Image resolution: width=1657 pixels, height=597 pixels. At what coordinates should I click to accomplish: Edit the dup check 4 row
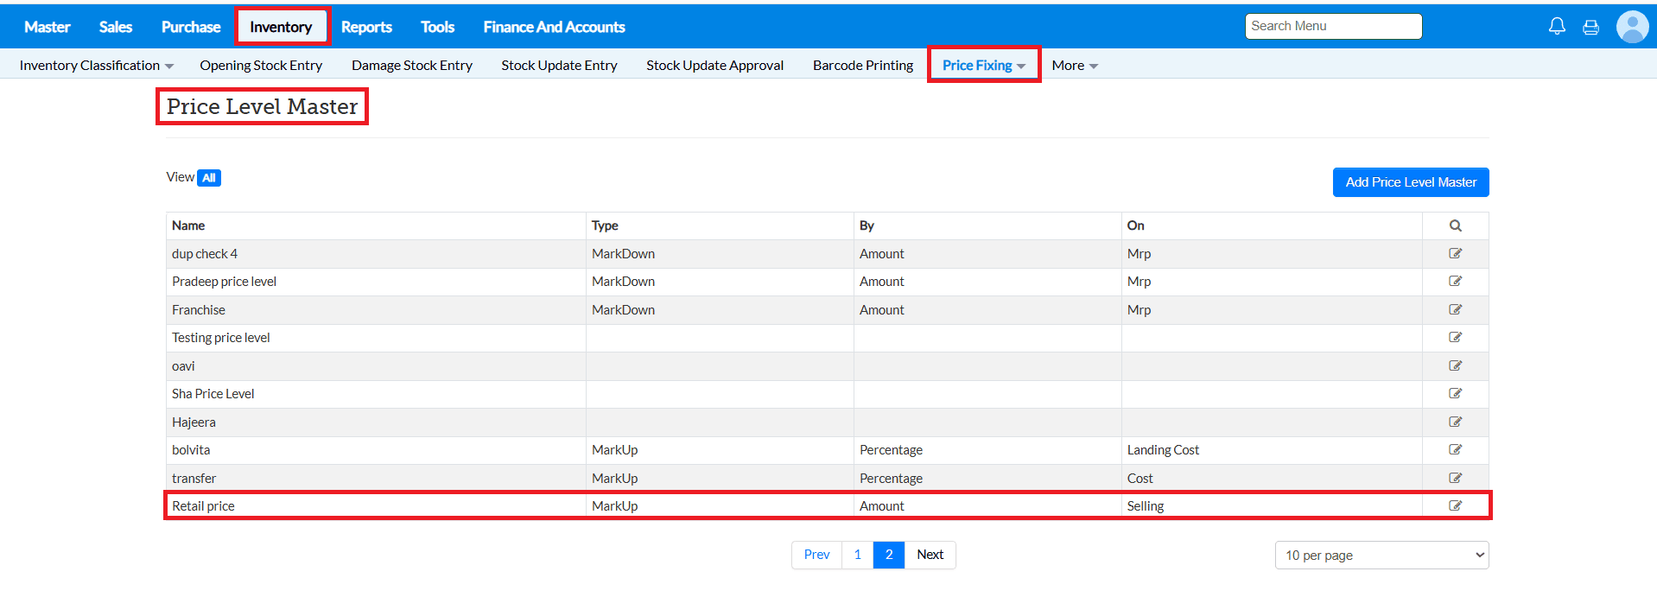click(1455, 254)
